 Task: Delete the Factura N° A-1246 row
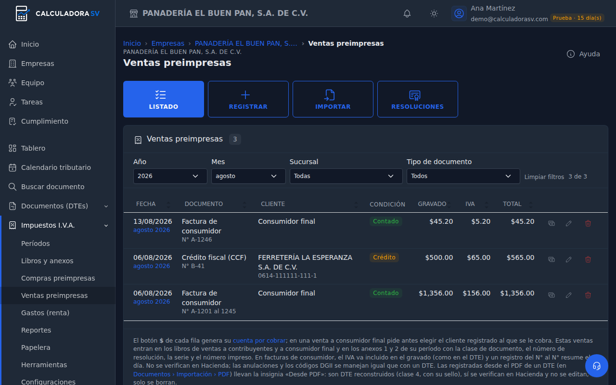pos(588,223)
